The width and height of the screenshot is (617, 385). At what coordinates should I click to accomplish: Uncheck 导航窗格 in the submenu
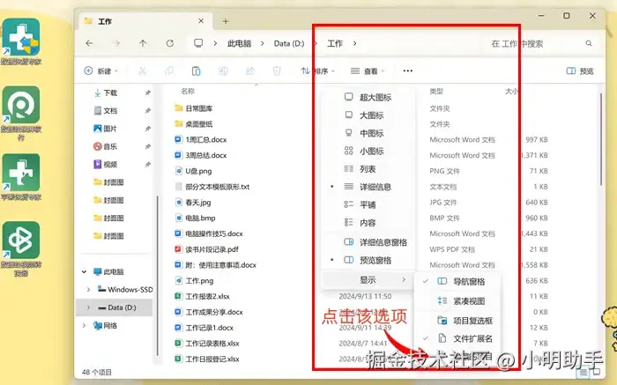(x=458, y=281)
